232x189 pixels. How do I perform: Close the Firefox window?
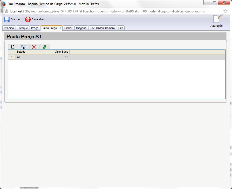coord(224,3)
